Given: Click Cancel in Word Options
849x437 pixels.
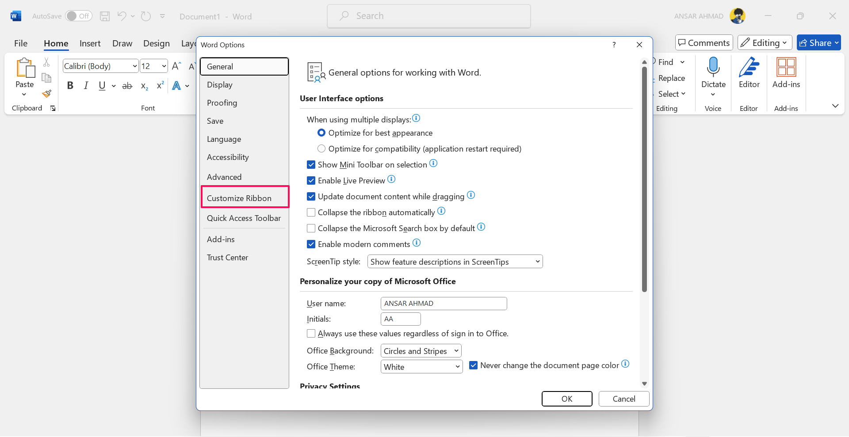Looking at the screenshot, I should (624, 399).
